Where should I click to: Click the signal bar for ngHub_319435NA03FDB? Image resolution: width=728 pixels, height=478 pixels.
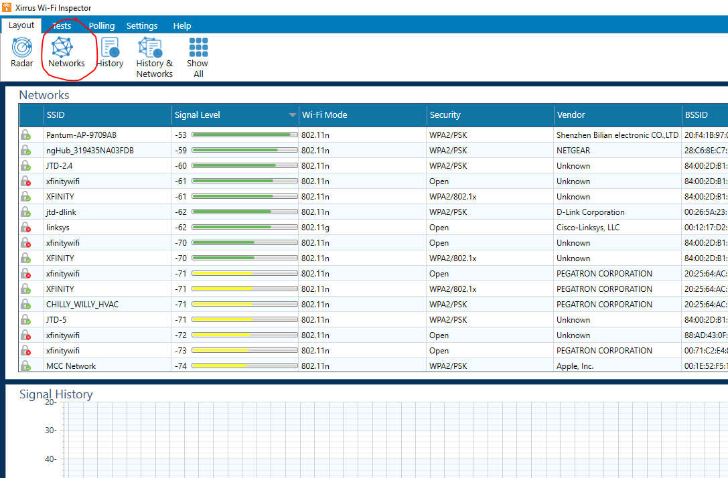tap(244, 151)
